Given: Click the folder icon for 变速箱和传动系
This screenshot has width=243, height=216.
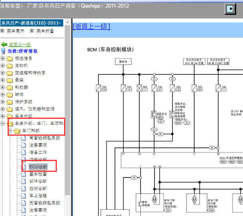Looking at the screenshot, I should (x=10, y=73).
